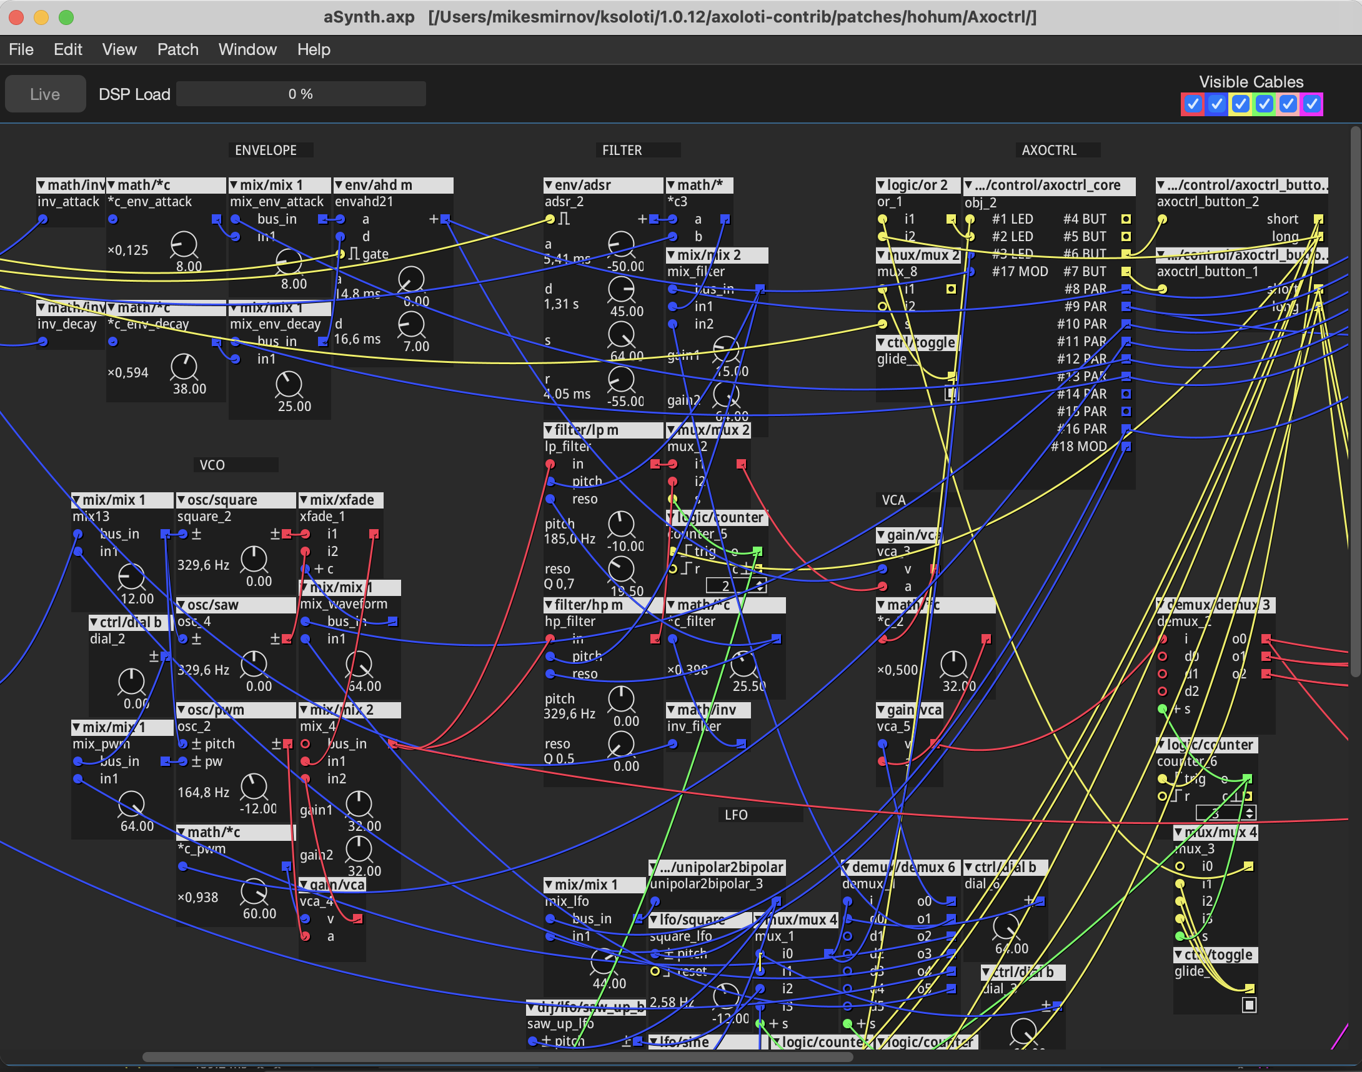Hide red cables via Visible Cables checkbox
Image resolution: width=1362 pixels, height=1072 pixels.
coord(1193,104)
